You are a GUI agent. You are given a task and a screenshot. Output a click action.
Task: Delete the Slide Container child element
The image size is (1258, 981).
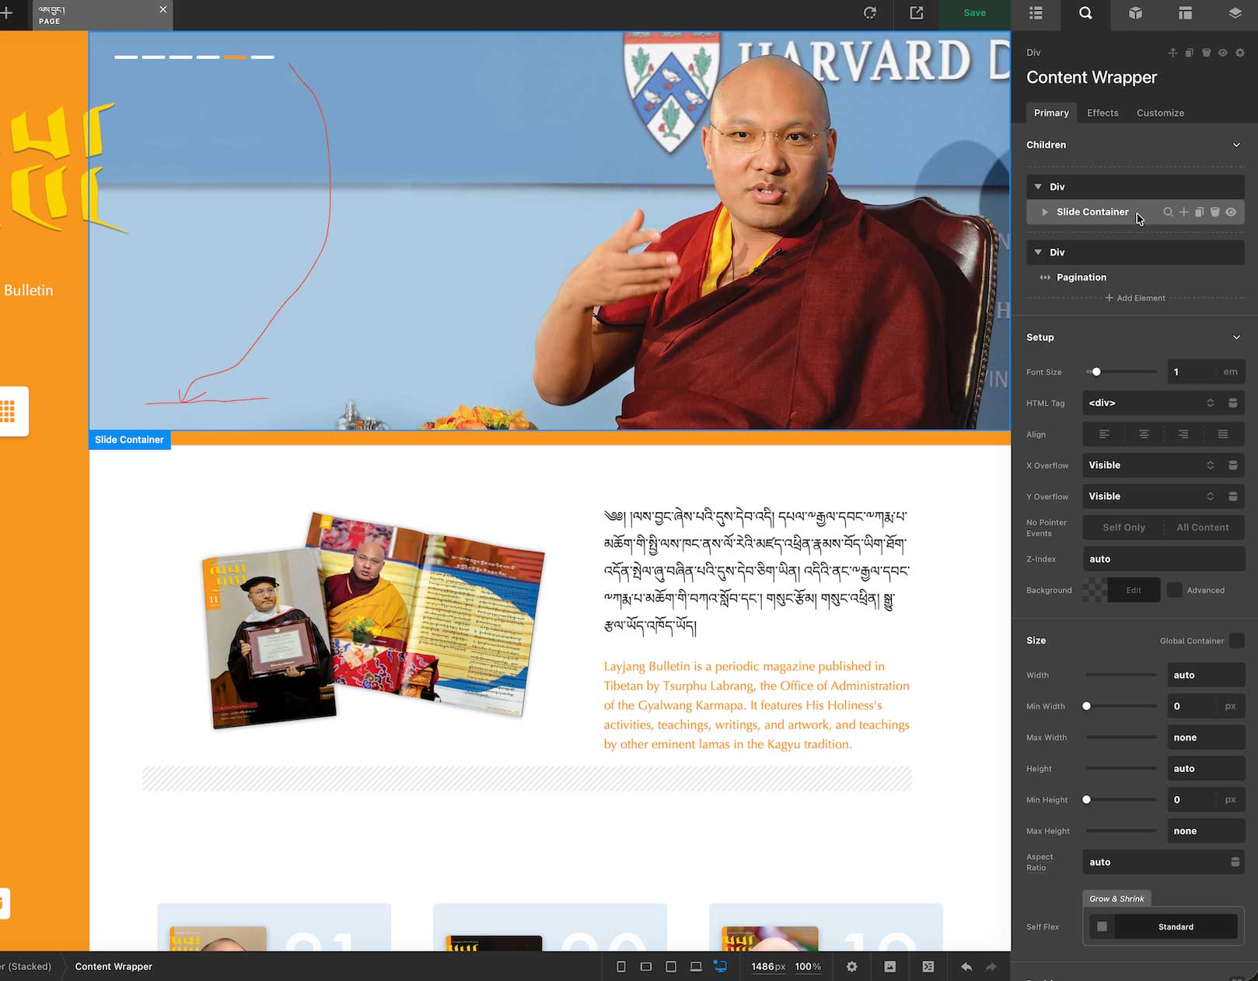click(x=1215, y=212)
